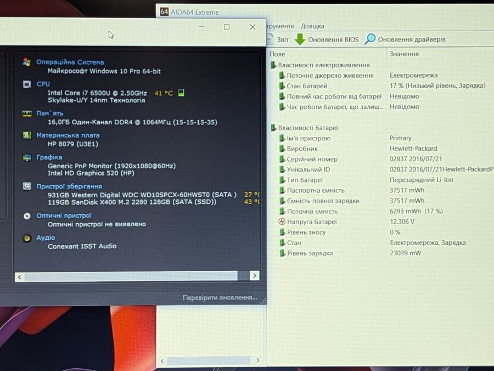Click icon beside Виробник row
The height and width of the screenshot is (371, 494).
coord(282,149)
